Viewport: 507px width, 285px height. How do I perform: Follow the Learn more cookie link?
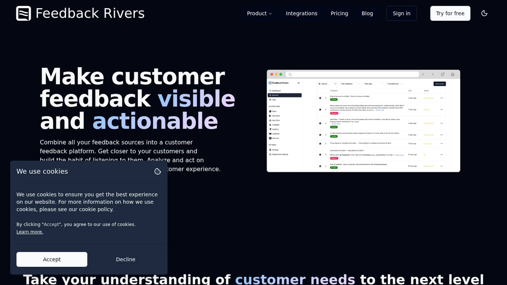pos(30,232)
